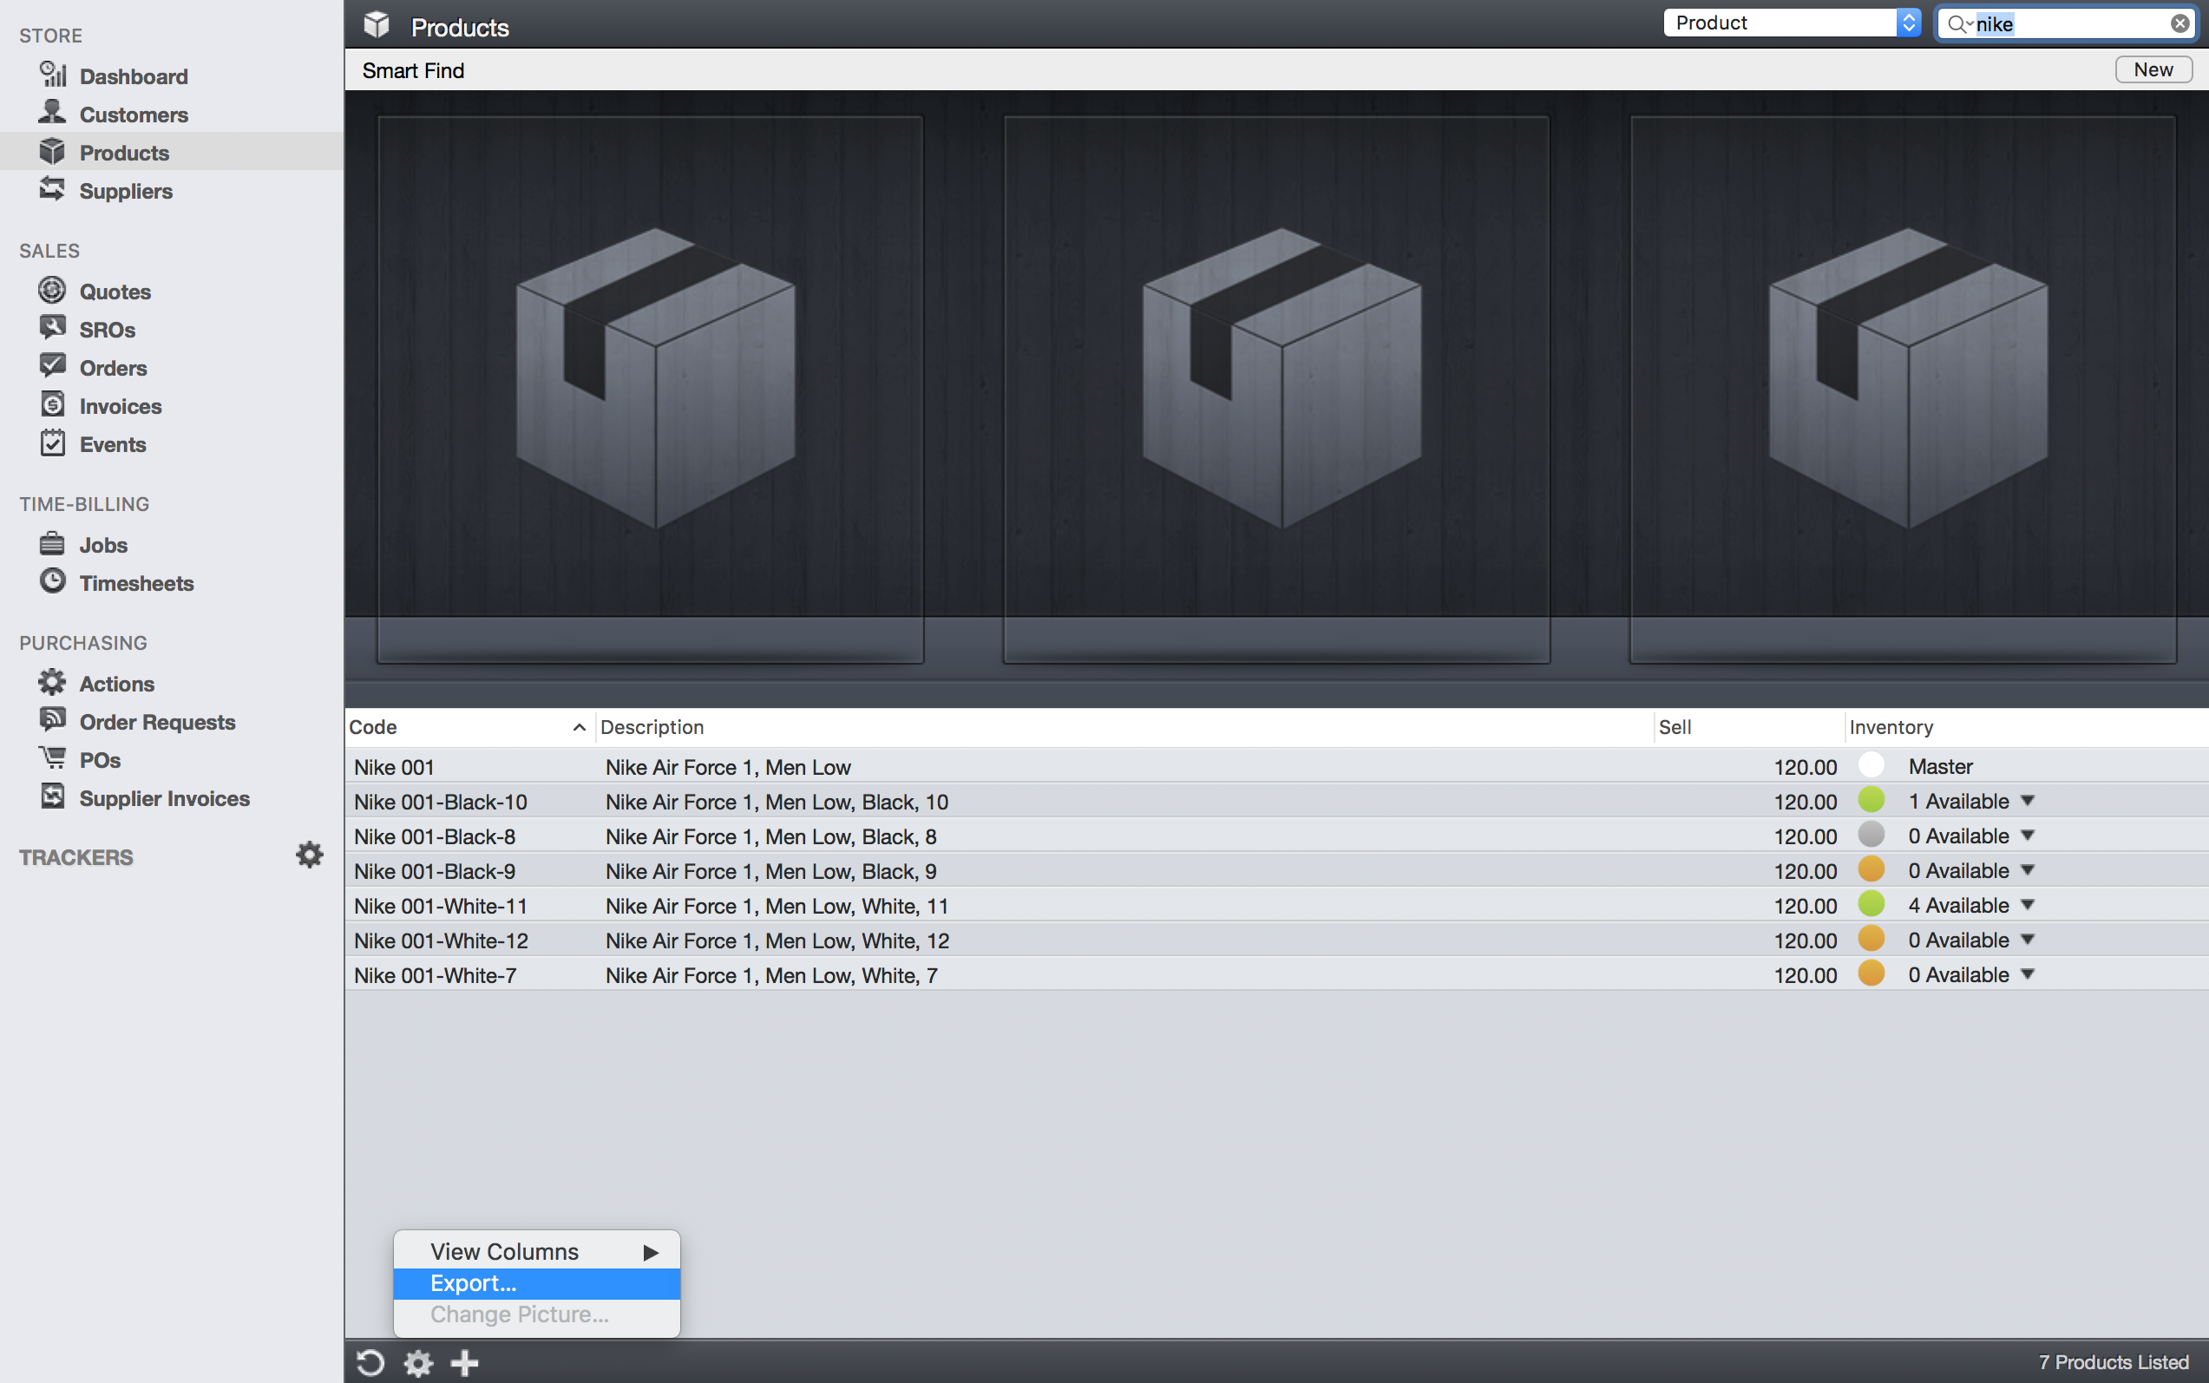Select the middle product box thumbnail

pos(1277,389)
